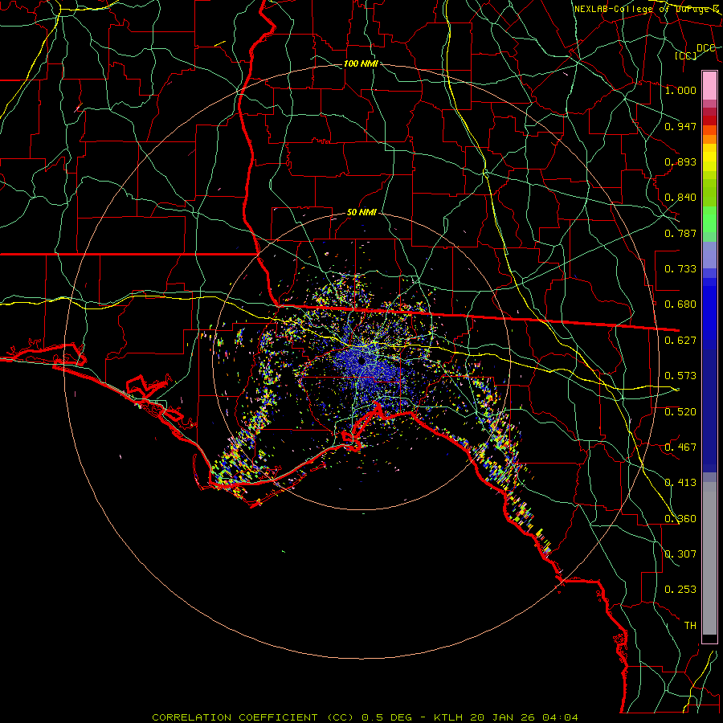Image resolution: width=723 pixels, height=723 pixels.
Task: Pick the pink segment of the color bar
Action: coord(709,85)
